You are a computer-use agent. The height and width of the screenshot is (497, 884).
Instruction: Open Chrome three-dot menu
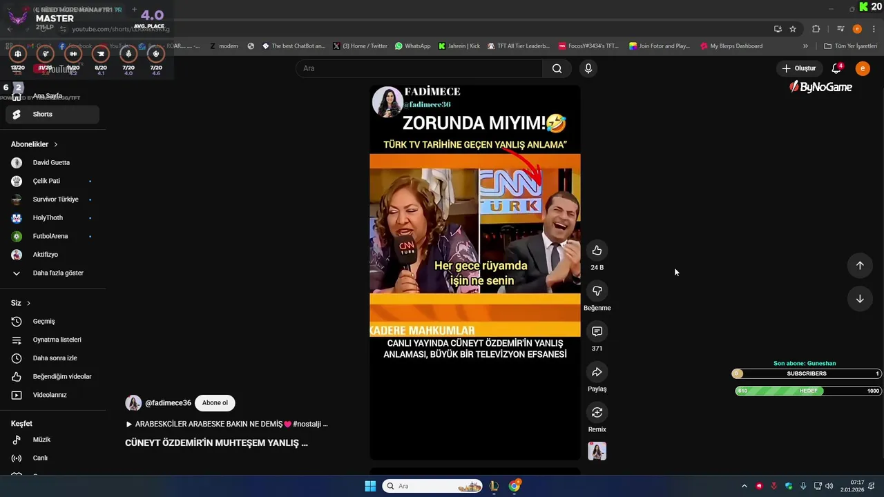click(x=874, y=29)
